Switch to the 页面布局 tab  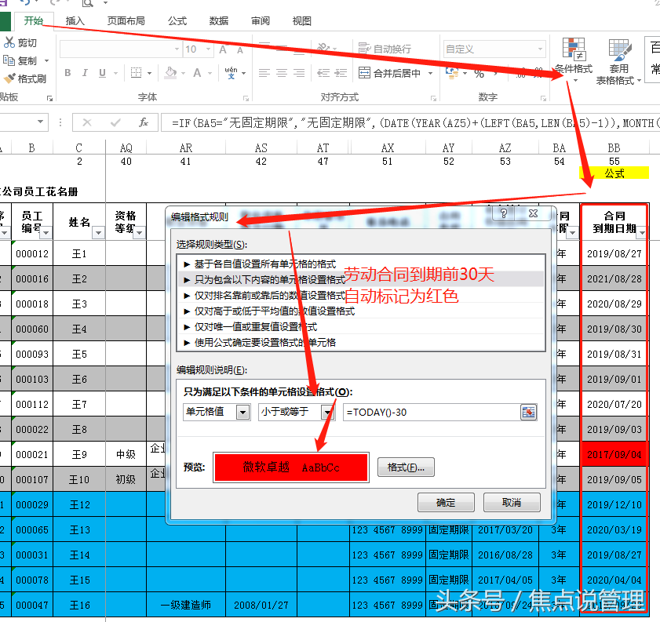point(126,20)
